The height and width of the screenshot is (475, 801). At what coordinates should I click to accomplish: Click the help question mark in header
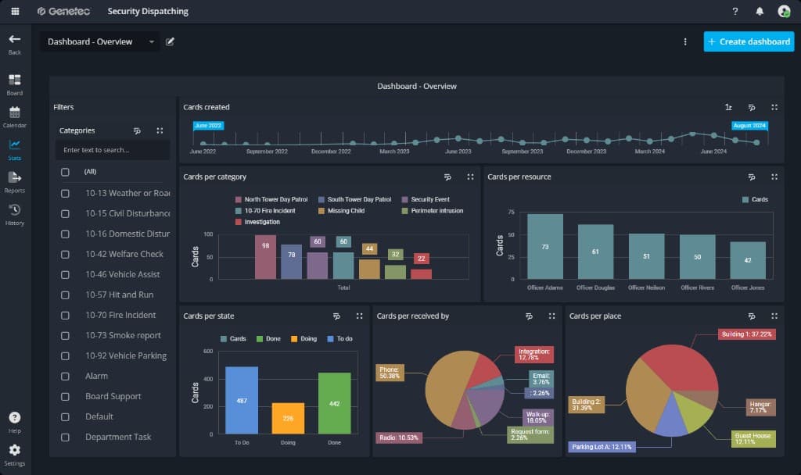pyautogui.click(x=735, y=11)
